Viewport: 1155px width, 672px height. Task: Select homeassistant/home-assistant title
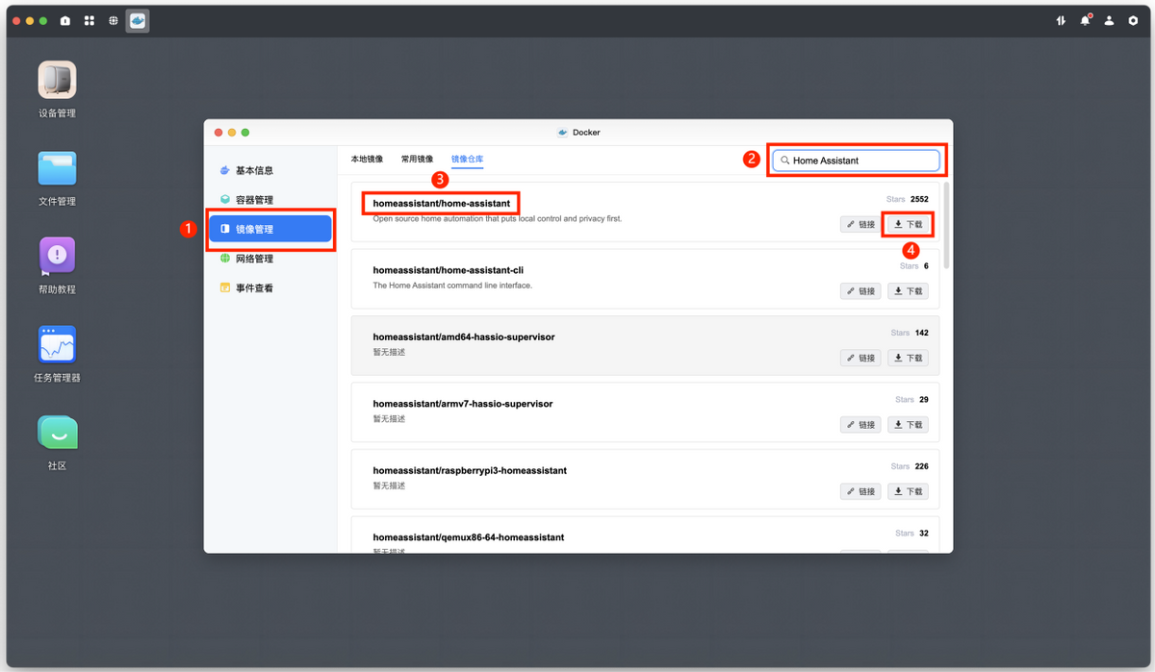pyautogui.click(x=441, y=203)
